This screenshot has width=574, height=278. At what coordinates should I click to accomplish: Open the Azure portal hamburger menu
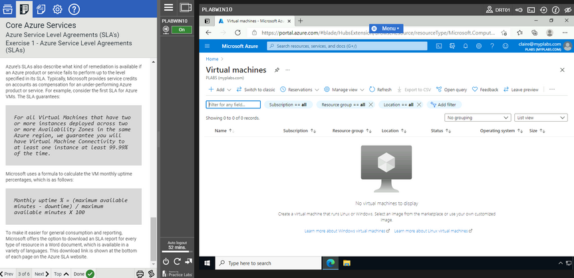(x=208, y=46)
